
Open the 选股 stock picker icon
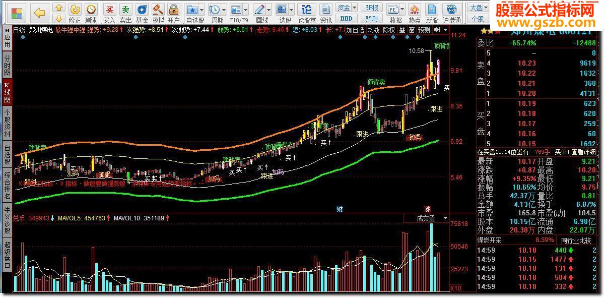pos(282,9)
